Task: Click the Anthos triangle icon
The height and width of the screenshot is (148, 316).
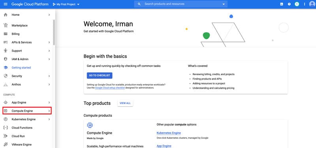Action: pos(6,84)
